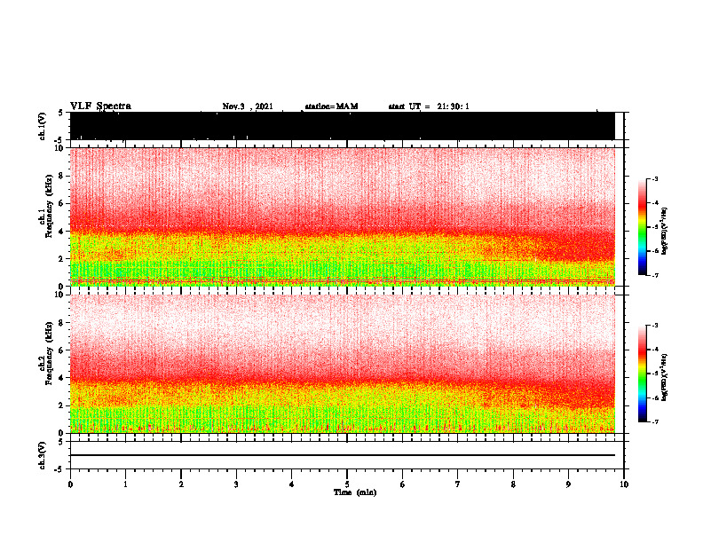The height and width of the screenshot is (543, 703).
Task: Click the 'ch.3(V)' axis label
Action: coord(43,455)
